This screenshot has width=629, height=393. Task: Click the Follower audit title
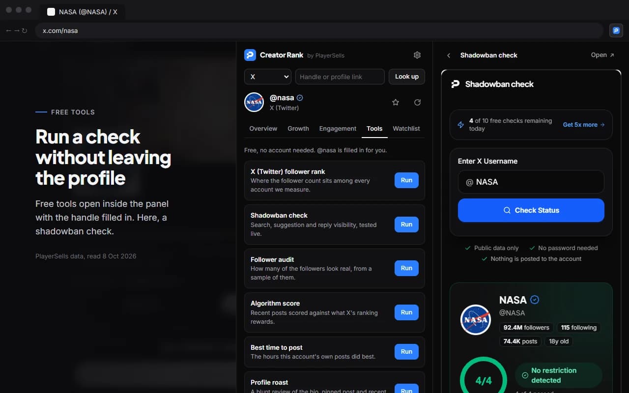(272, 259)
